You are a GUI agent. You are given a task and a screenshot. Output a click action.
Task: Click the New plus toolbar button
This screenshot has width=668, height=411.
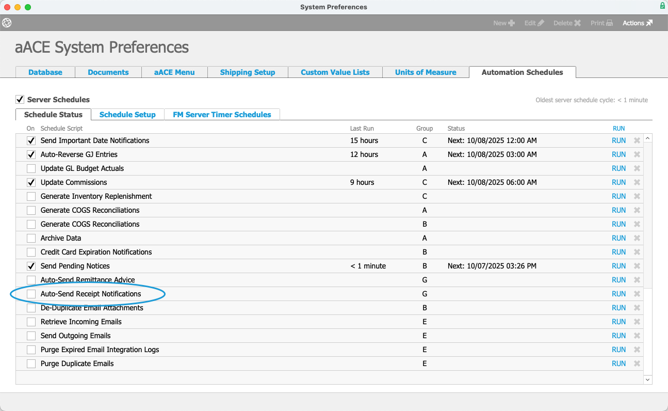tap(504, 23)
